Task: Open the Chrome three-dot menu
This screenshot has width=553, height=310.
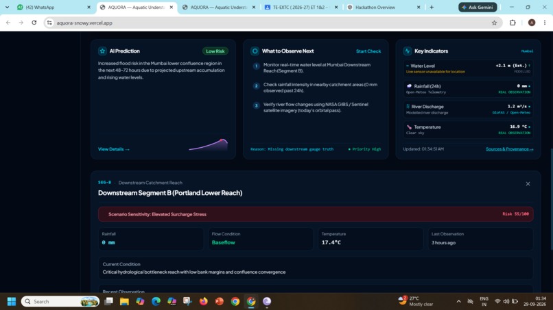Action: [545, 23]
